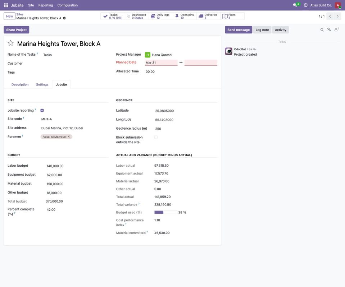Click the empty Planned Date end field
This screenshot has height=287, width=345.
click(201, 63)
